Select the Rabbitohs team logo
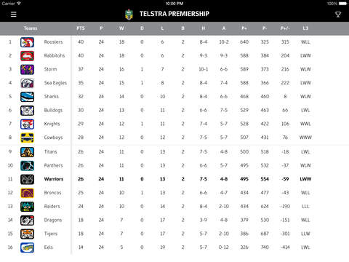Screen dimensions: 349x262 [27, 56]
